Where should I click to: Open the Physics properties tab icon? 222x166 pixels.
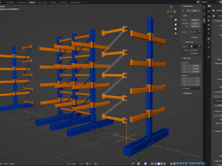pyautogui.click(x=209, y=43)
